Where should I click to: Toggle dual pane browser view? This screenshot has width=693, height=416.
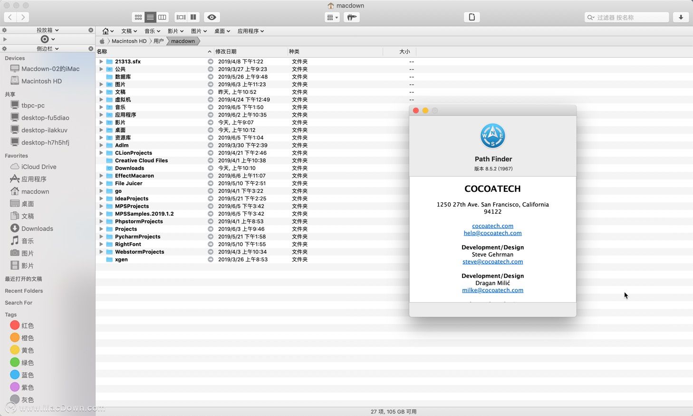pyautogui.click(x=193, y=17)
